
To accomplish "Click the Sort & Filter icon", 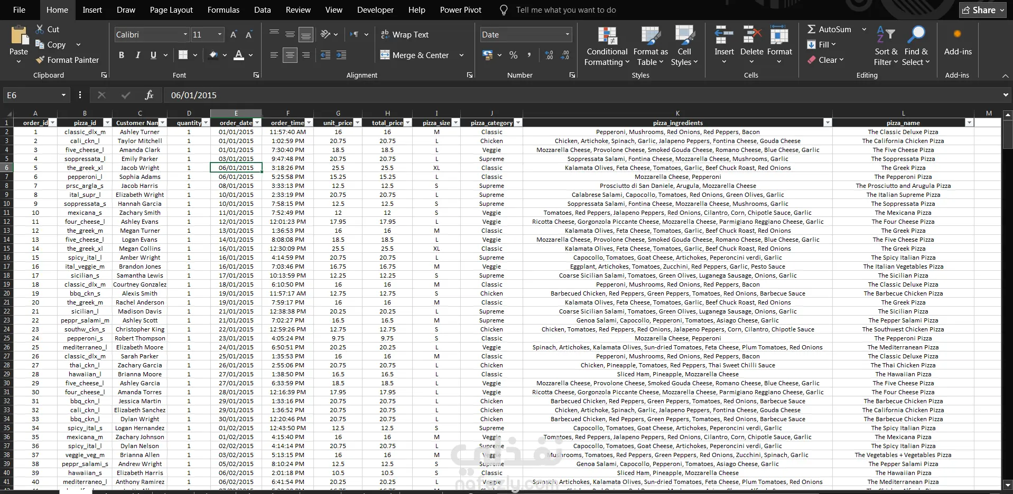I will pos(886,35).
